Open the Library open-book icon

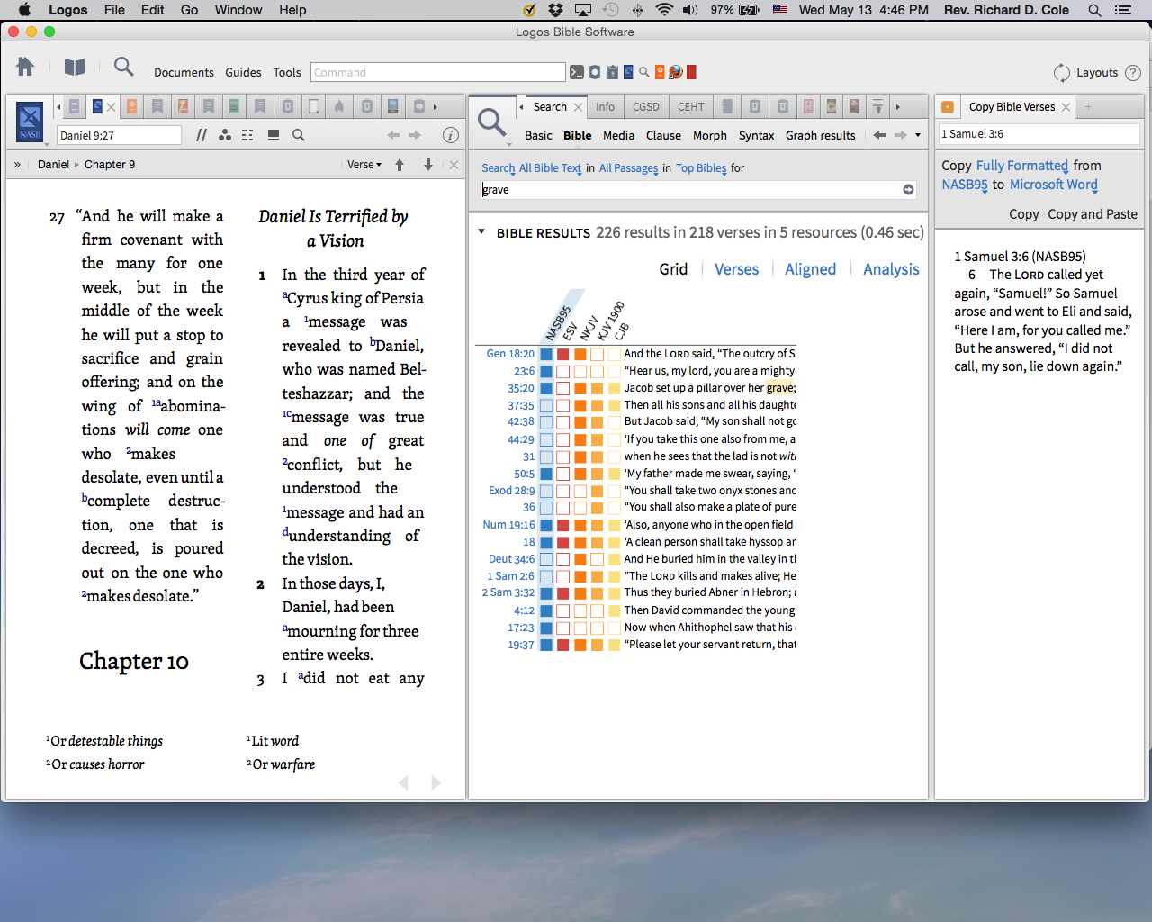[75, 67]
